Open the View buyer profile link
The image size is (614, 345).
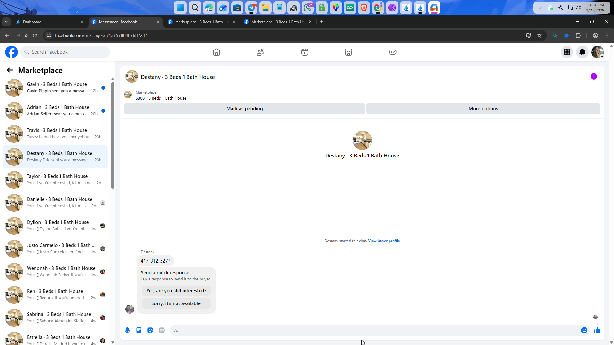pyautogui.click(x=384, y=241)
